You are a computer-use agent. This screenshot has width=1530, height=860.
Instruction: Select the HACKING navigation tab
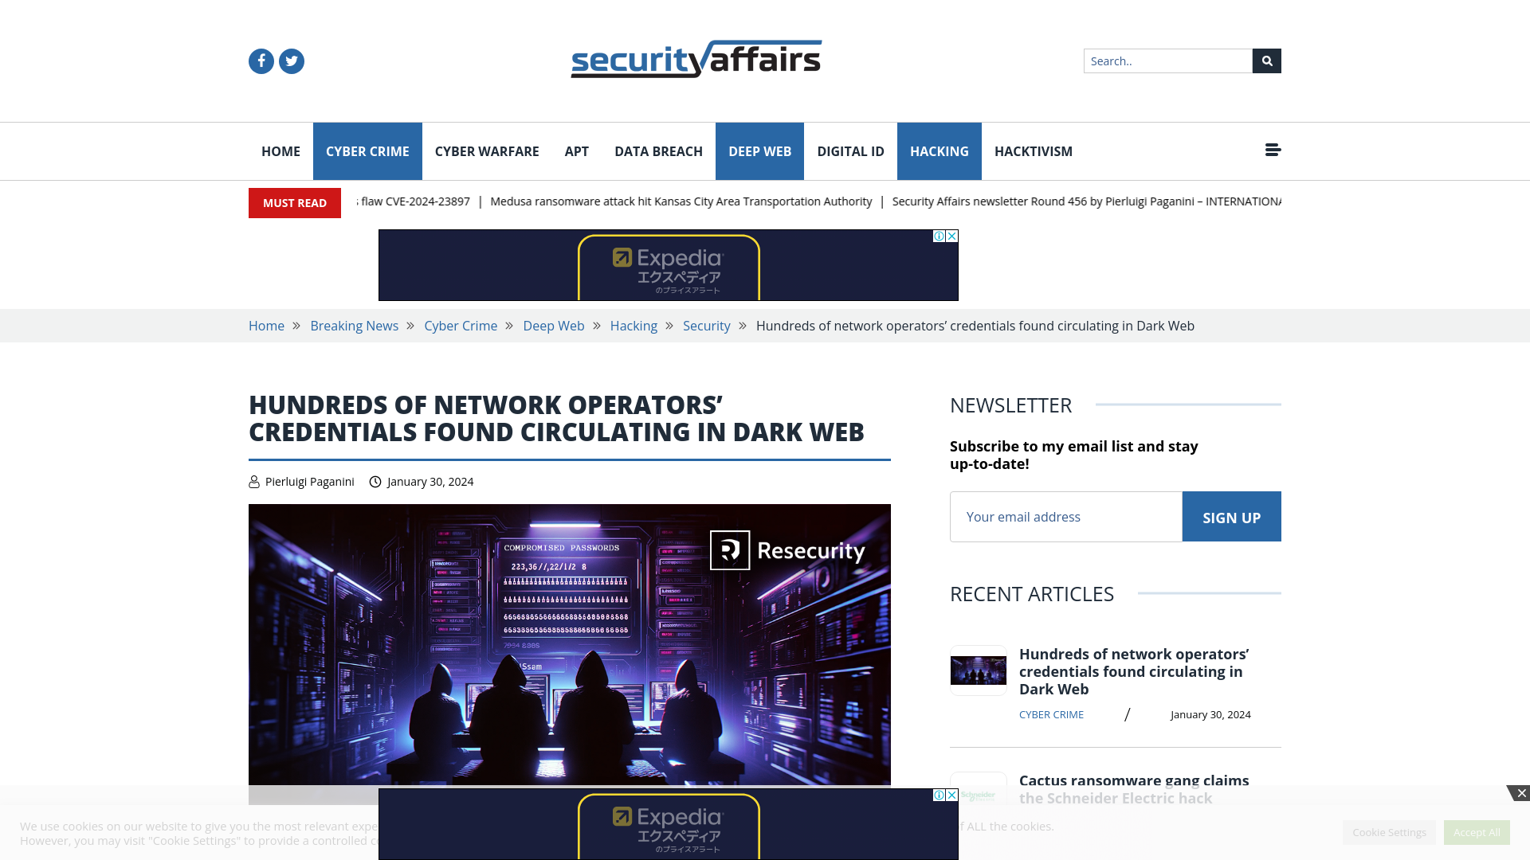939,151
